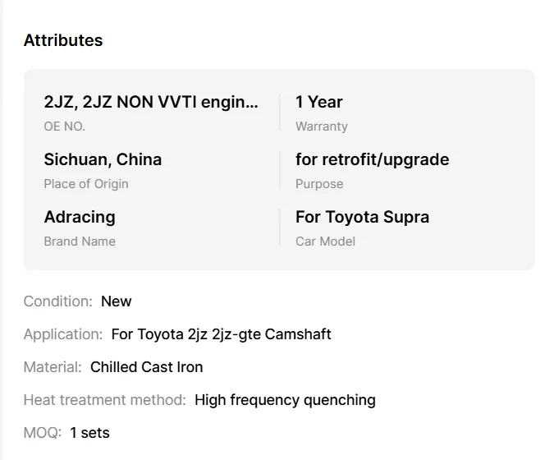The height and width of the screenshot is (460, 554).
Task: Click the 'New' condition value
Action: pos(116,301)
